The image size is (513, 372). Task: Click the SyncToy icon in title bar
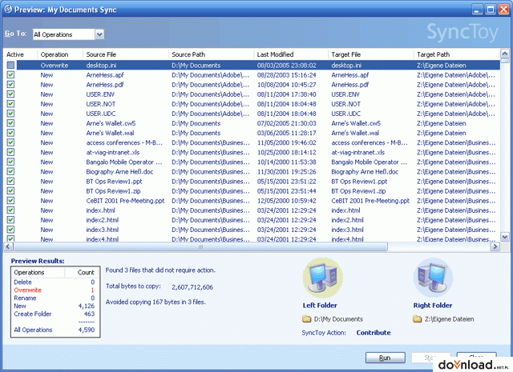(8, 9)
